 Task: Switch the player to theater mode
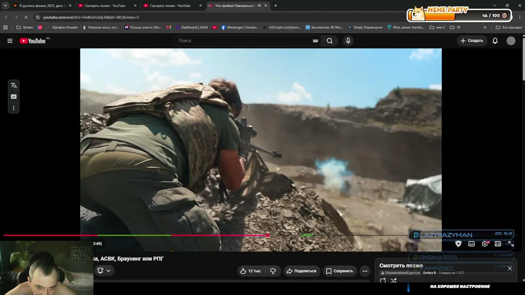click(x=498, y=244)
